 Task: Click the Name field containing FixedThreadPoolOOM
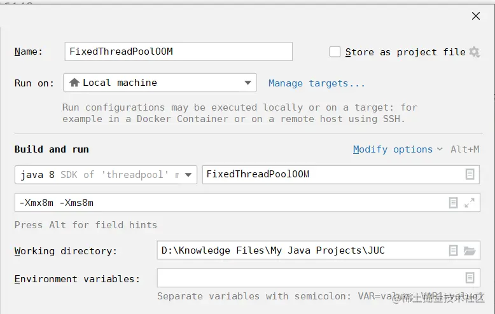(x=178, y=51)
